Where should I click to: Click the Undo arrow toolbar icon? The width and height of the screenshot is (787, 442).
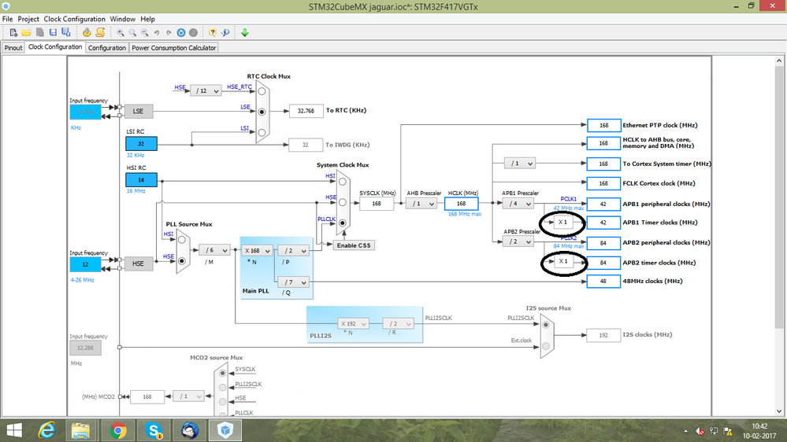coord(157,32)
